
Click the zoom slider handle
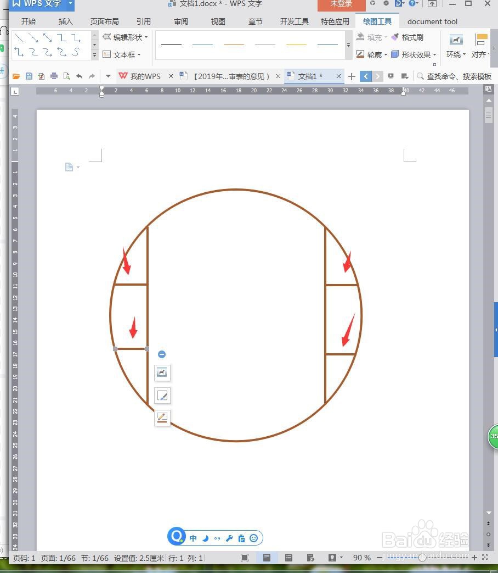422,557
